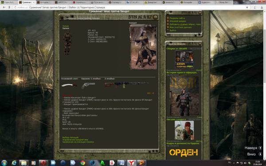Click the last entry in sidebar menu panel
This screenshot has width=266, height=166.
pyautogui.click(x=173, y=30)
